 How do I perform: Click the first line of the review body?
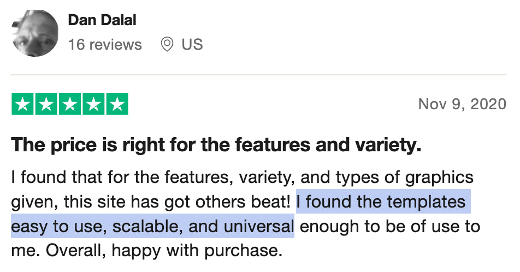tap(243, 178)
